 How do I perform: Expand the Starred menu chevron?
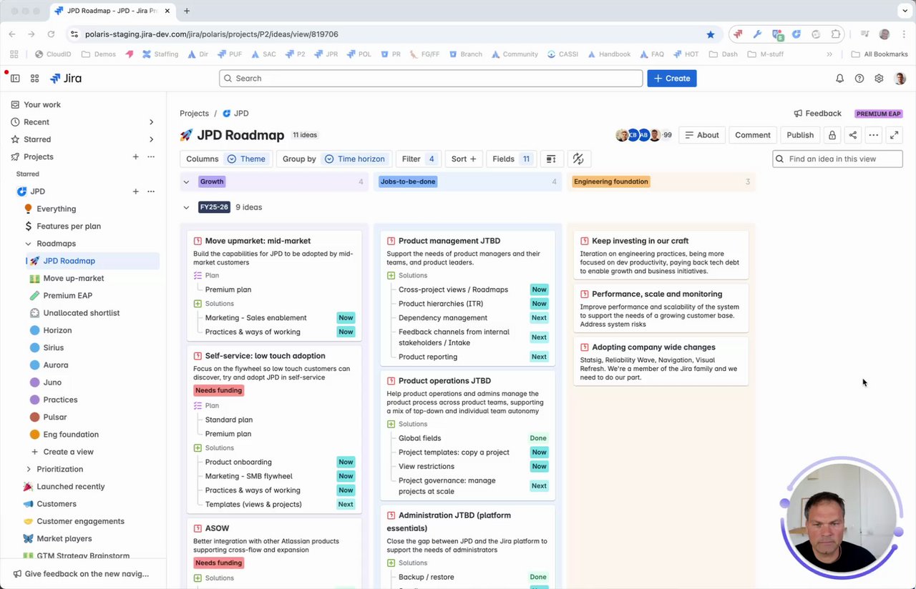(x=151, y=139)
